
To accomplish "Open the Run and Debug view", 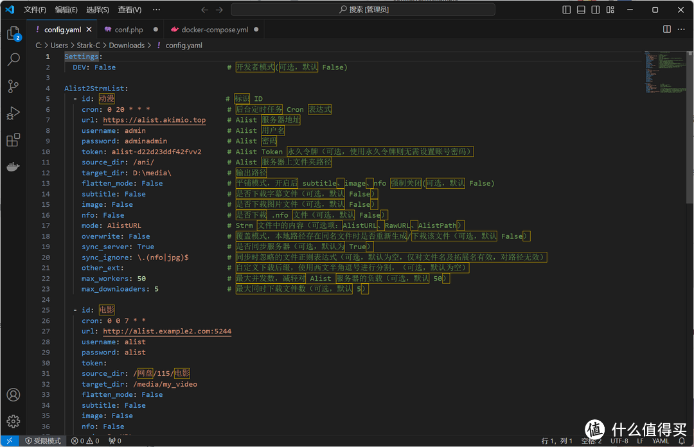I will pyautogui.click(x=13, y=113).
